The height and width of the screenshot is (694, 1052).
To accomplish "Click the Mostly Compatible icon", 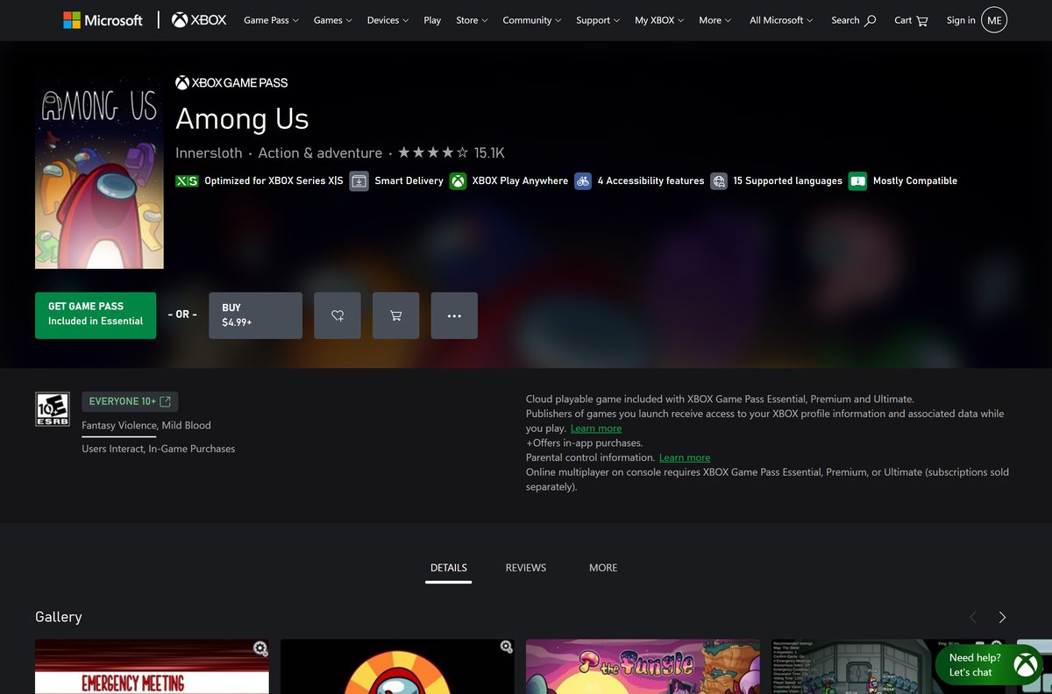I will pyautogui.click(x=857, y=181).
